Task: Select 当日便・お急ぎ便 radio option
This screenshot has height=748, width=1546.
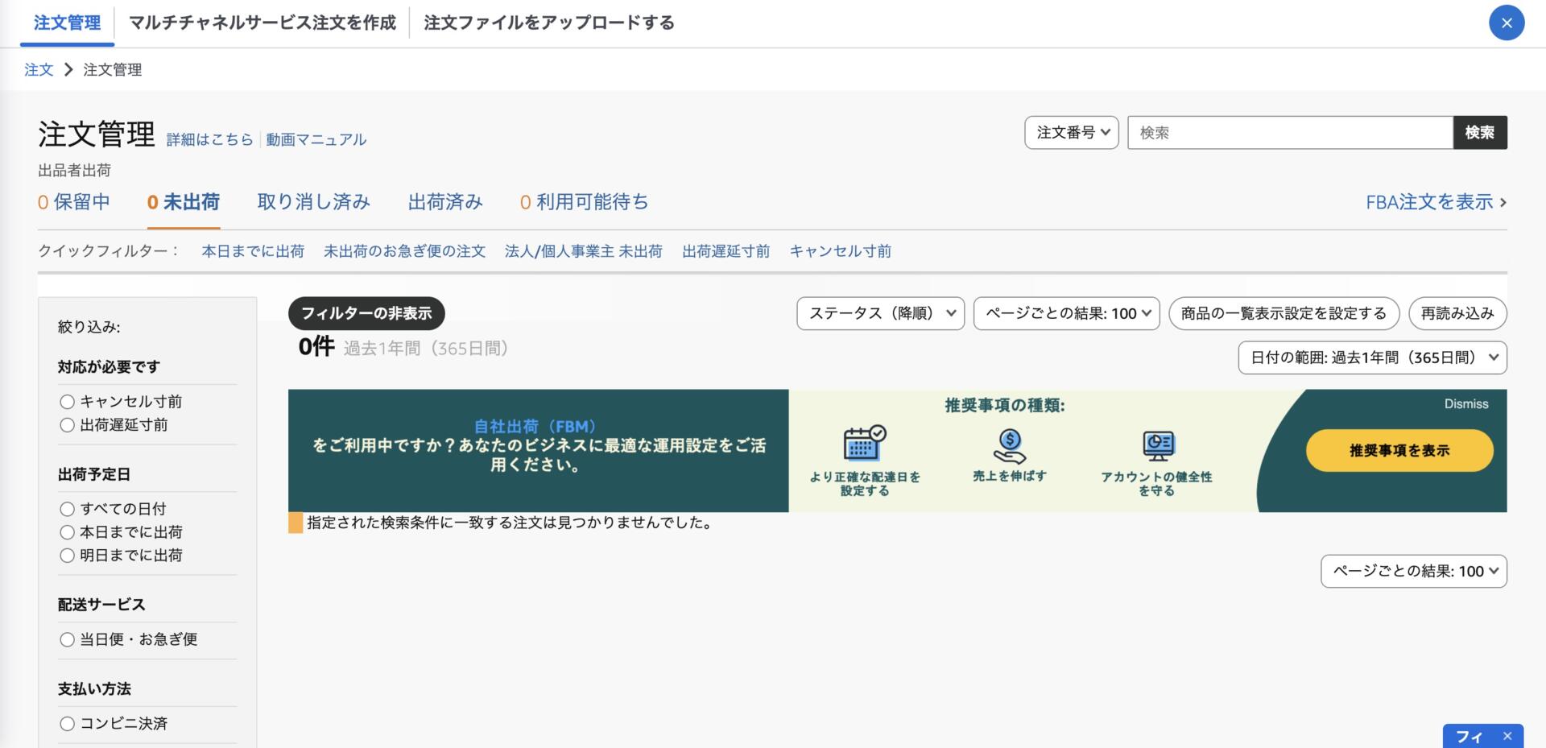Action: (x=67, y=639)
